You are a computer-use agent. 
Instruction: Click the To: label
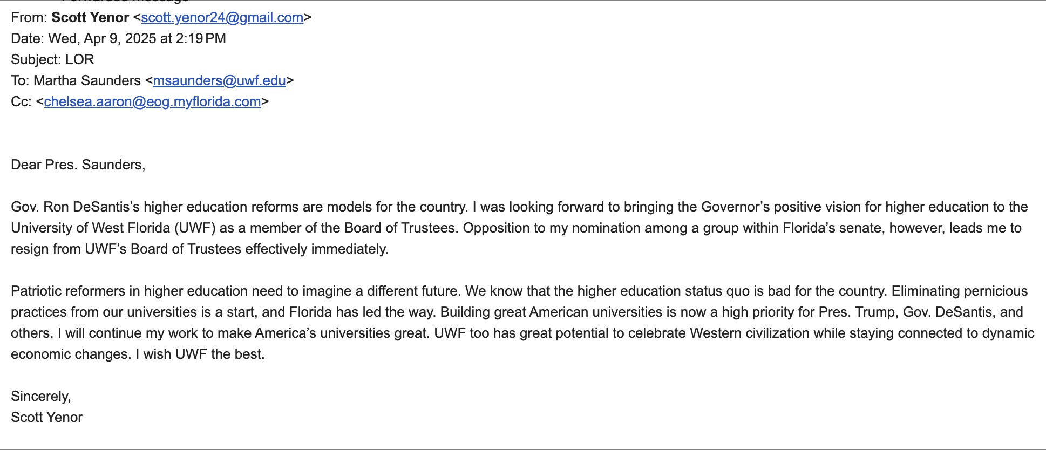(x=20, y=81)
